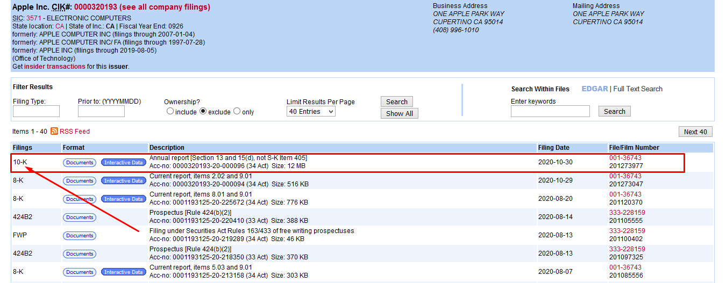Viewport: 726px width, 283px height.
Task: Open Documents for the 2020-08-07 8-K
Action: 80,272
